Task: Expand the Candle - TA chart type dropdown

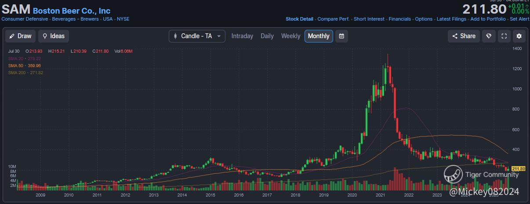Action: [x=197, y=36]
